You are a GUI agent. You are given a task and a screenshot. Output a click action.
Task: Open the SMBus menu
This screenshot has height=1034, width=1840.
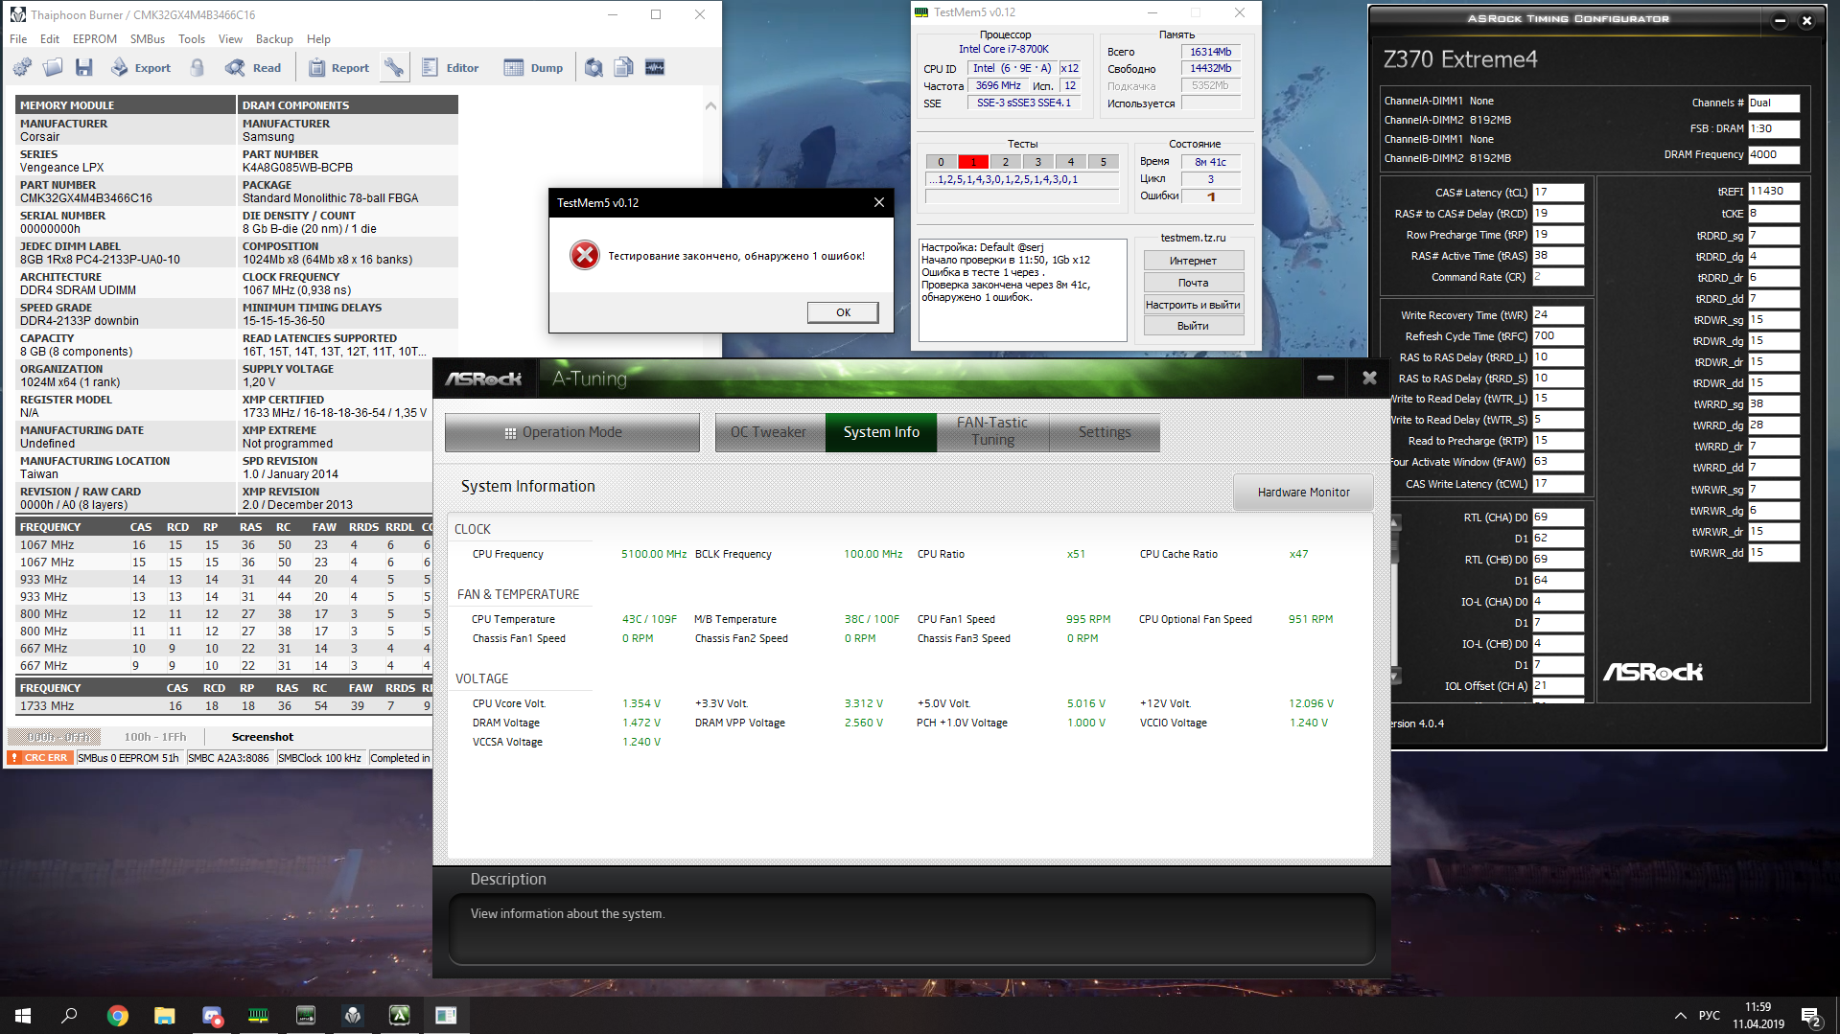click(148, 39)
